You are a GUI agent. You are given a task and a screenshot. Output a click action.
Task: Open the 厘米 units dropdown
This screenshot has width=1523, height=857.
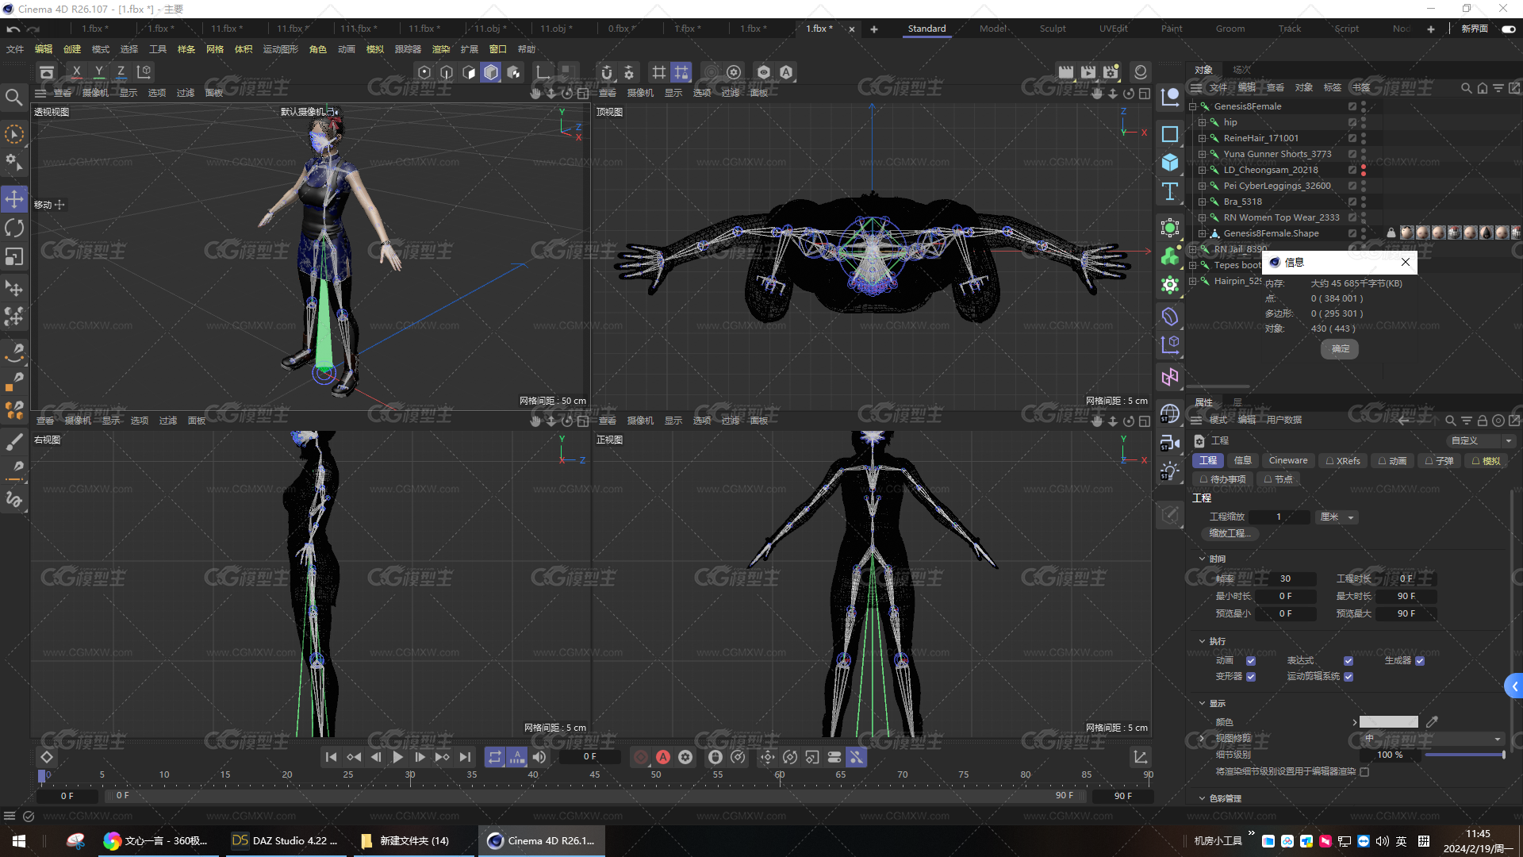pos(1337,517)
